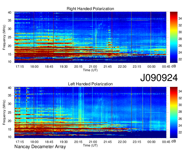Click the "18:00" time tick of the Right Handed plot

[x=34, y=67]
